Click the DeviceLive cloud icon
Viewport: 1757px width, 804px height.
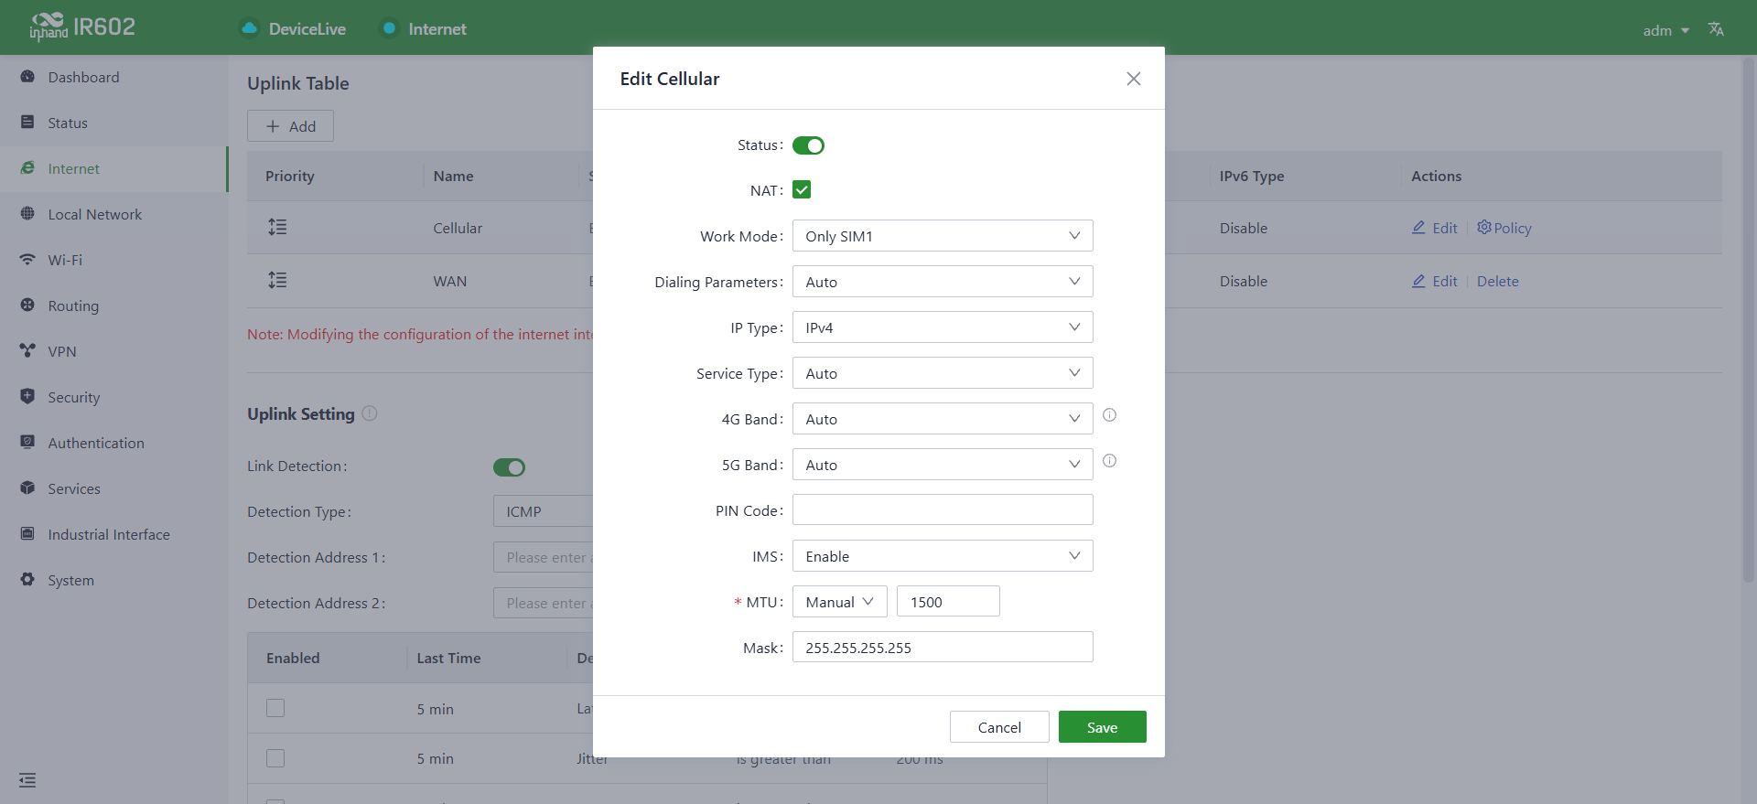click(x=249, y=28)
